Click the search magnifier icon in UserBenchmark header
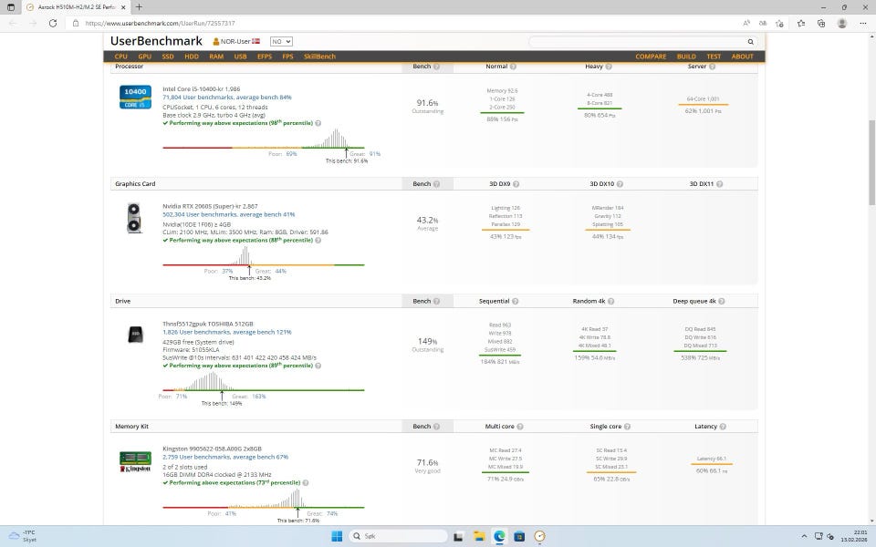 (x=750, y=42)
